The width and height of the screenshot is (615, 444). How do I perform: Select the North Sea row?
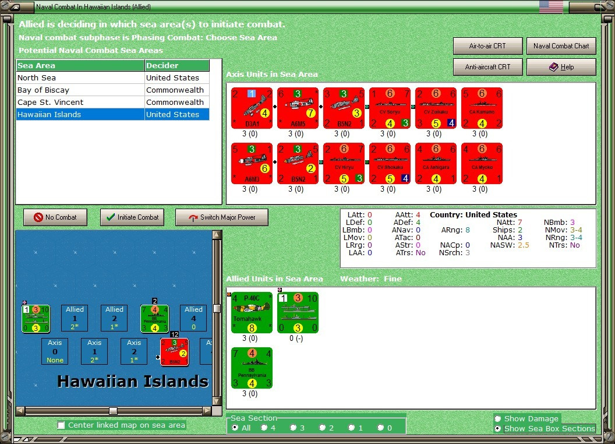click(112, 77)
